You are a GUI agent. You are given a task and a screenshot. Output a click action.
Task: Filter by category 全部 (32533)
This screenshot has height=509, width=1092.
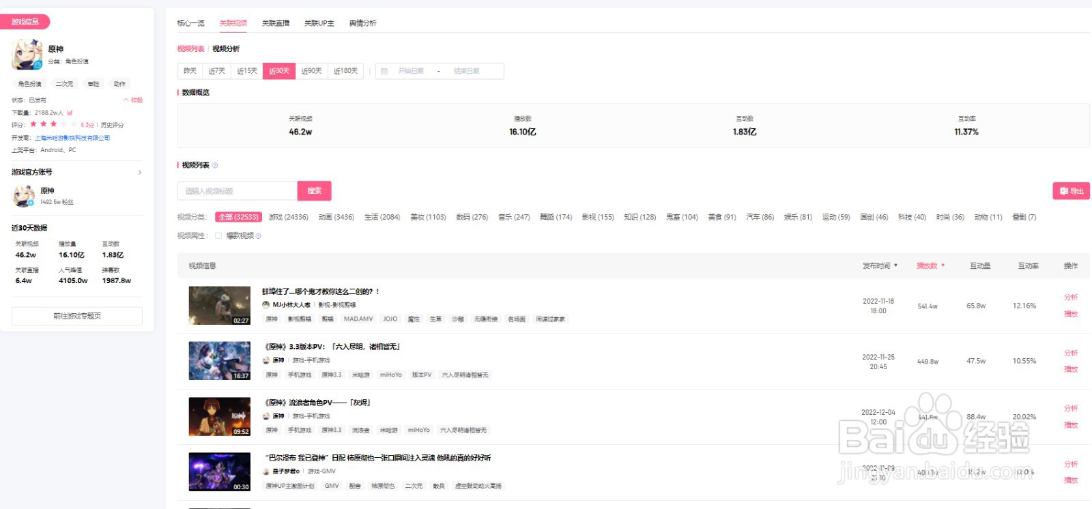(x=238, y=217)
